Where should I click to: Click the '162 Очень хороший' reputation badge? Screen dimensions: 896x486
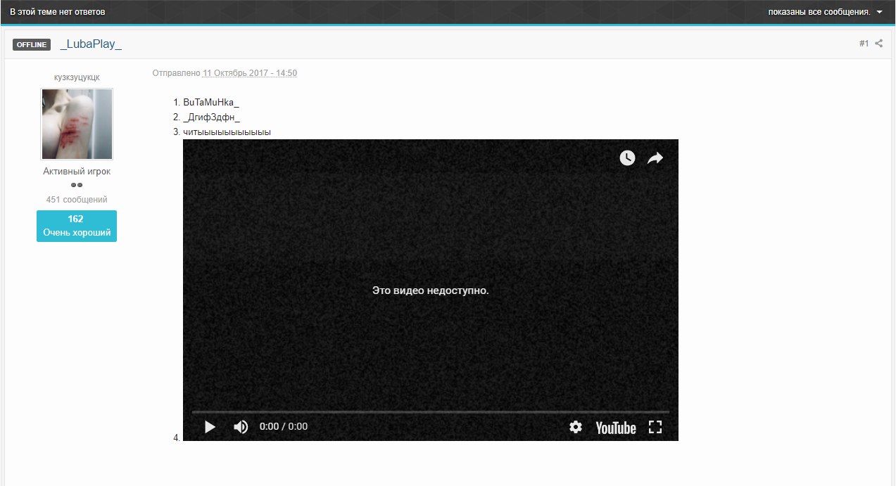pyautogui.click(x=77, y=226)
